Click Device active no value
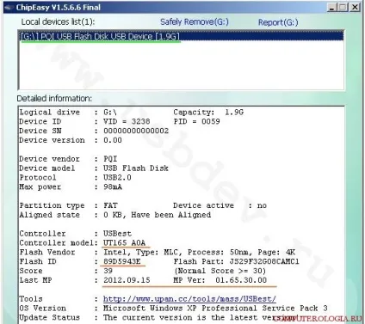Viewport: 365px width, 324px height. (x=262, y=205)
